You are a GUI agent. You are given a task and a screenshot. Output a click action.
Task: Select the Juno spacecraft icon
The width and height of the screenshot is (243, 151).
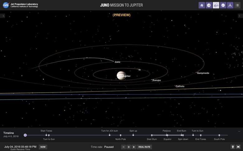230,5
